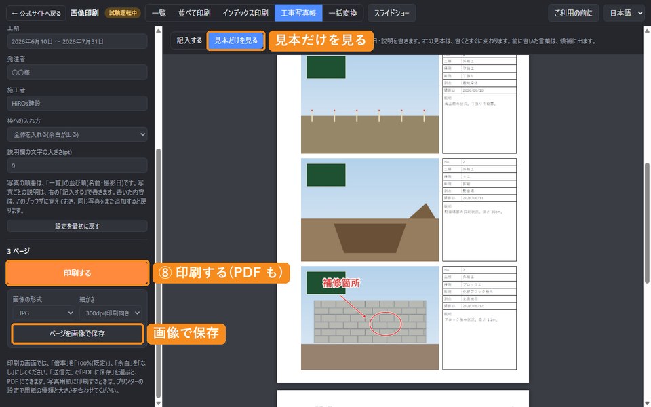The height and width of the screenshot is (407, 651).
Task: Click the 試験運転中 badge
Action: pyautogui.click(x=123, y=14)
